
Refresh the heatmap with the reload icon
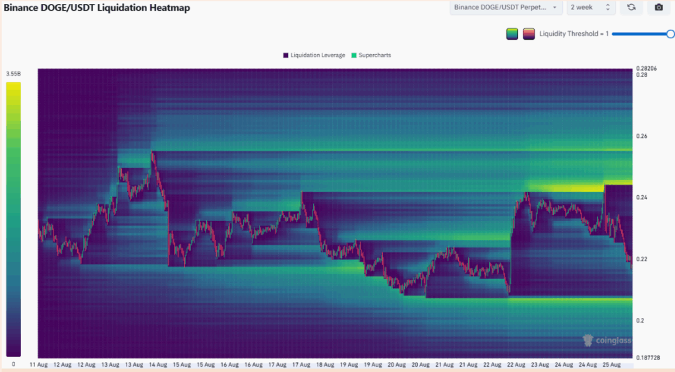pos(631,7)
